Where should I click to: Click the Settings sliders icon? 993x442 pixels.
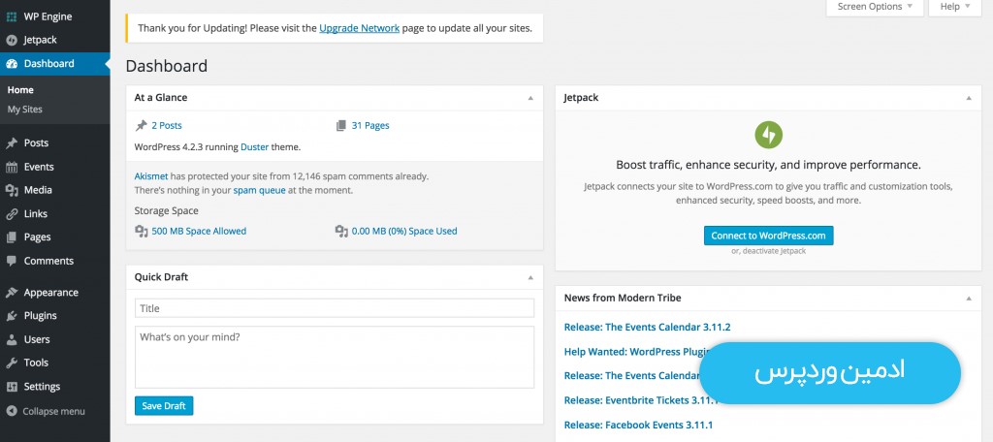pyautogui.click(x=12, y=387)
